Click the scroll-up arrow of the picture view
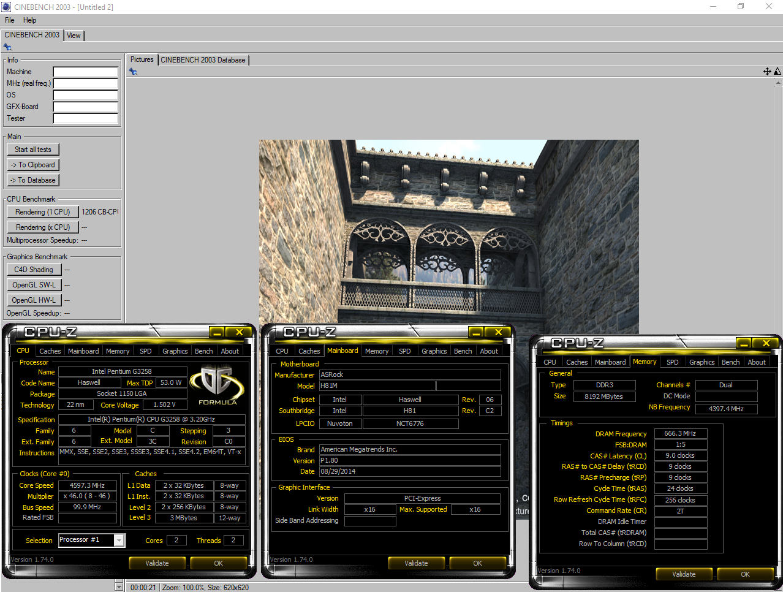The image size is (783, 592). [x=778, y=82]
